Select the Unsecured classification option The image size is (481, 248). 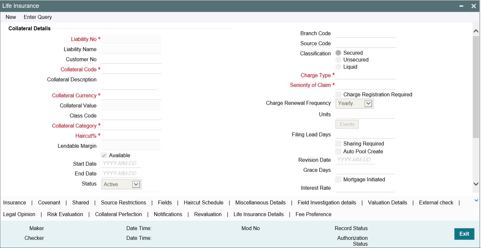click(338, 60)
